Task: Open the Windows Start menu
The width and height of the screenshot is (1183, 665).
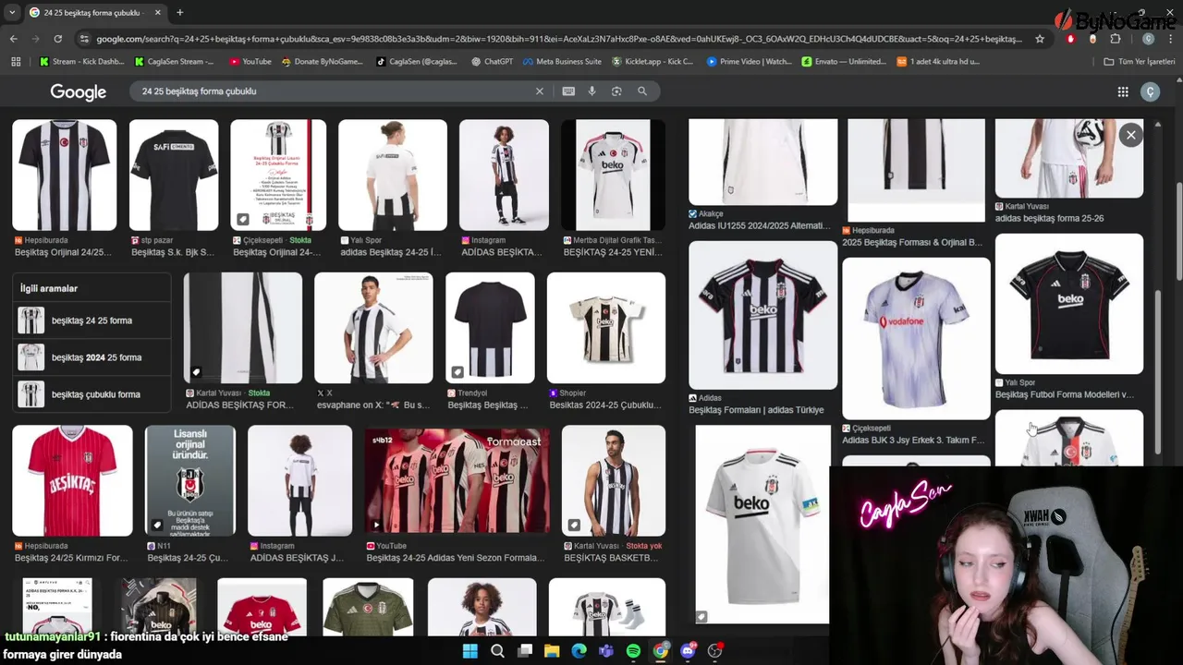Action: pos(470,651)
